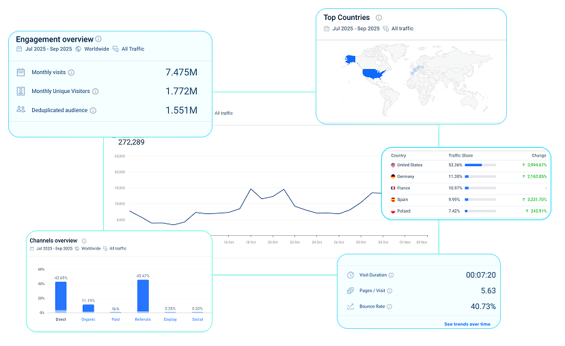Click the Direct bar showing 42.69%

(61, 297)
